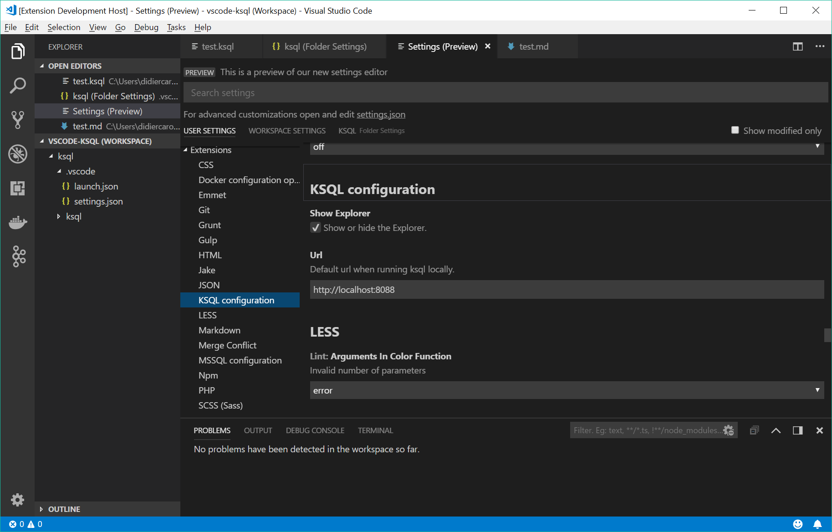The image size is (832, 532).
Task: Select the WORKSPACE SETTINGS tab
Action: click(x=287, y=131)
